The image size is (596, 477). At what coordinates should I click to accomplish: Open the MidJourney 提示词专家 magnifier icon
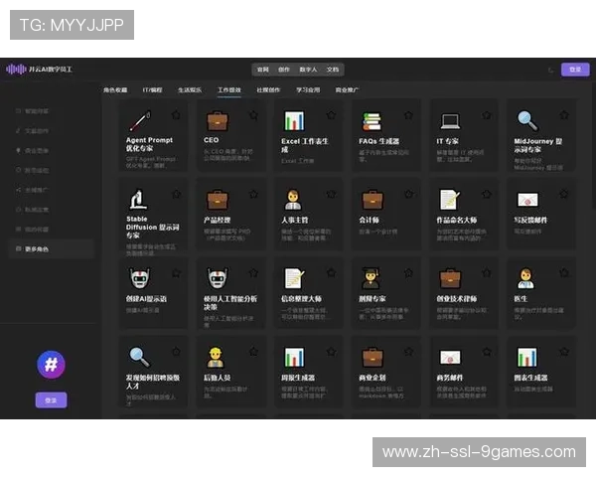(x=527, y=121)
